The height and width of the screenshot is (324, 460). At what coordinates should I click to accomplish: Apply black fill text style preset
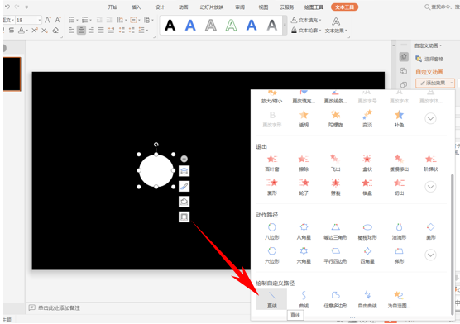pyautogui.click(x=170, y=26)
